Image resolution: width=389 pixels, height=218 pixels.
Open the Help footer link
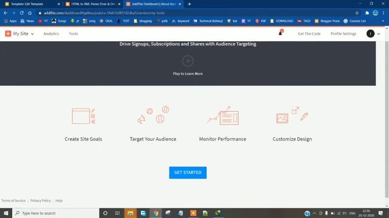click(x=59, y=200)
